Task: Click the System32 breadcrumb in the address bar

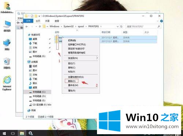Action: pos(68,26)
